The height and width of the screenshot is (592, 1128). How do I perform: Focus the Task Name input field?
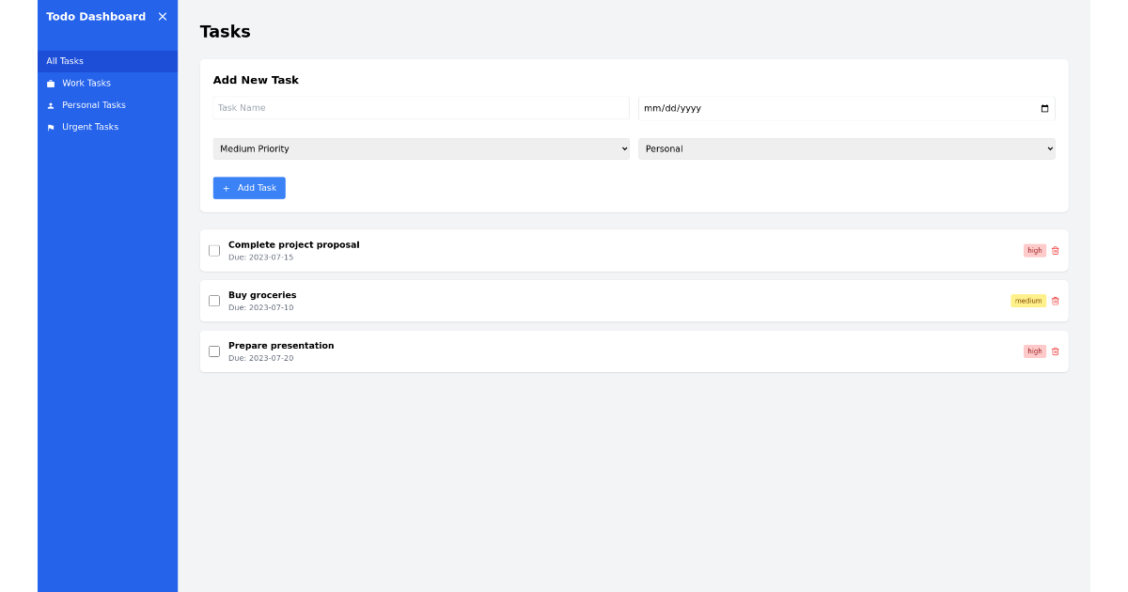420,107
